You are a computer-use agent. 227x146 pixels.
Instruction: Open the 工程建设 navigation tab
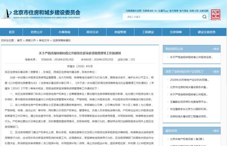click(x=148, y=32)
